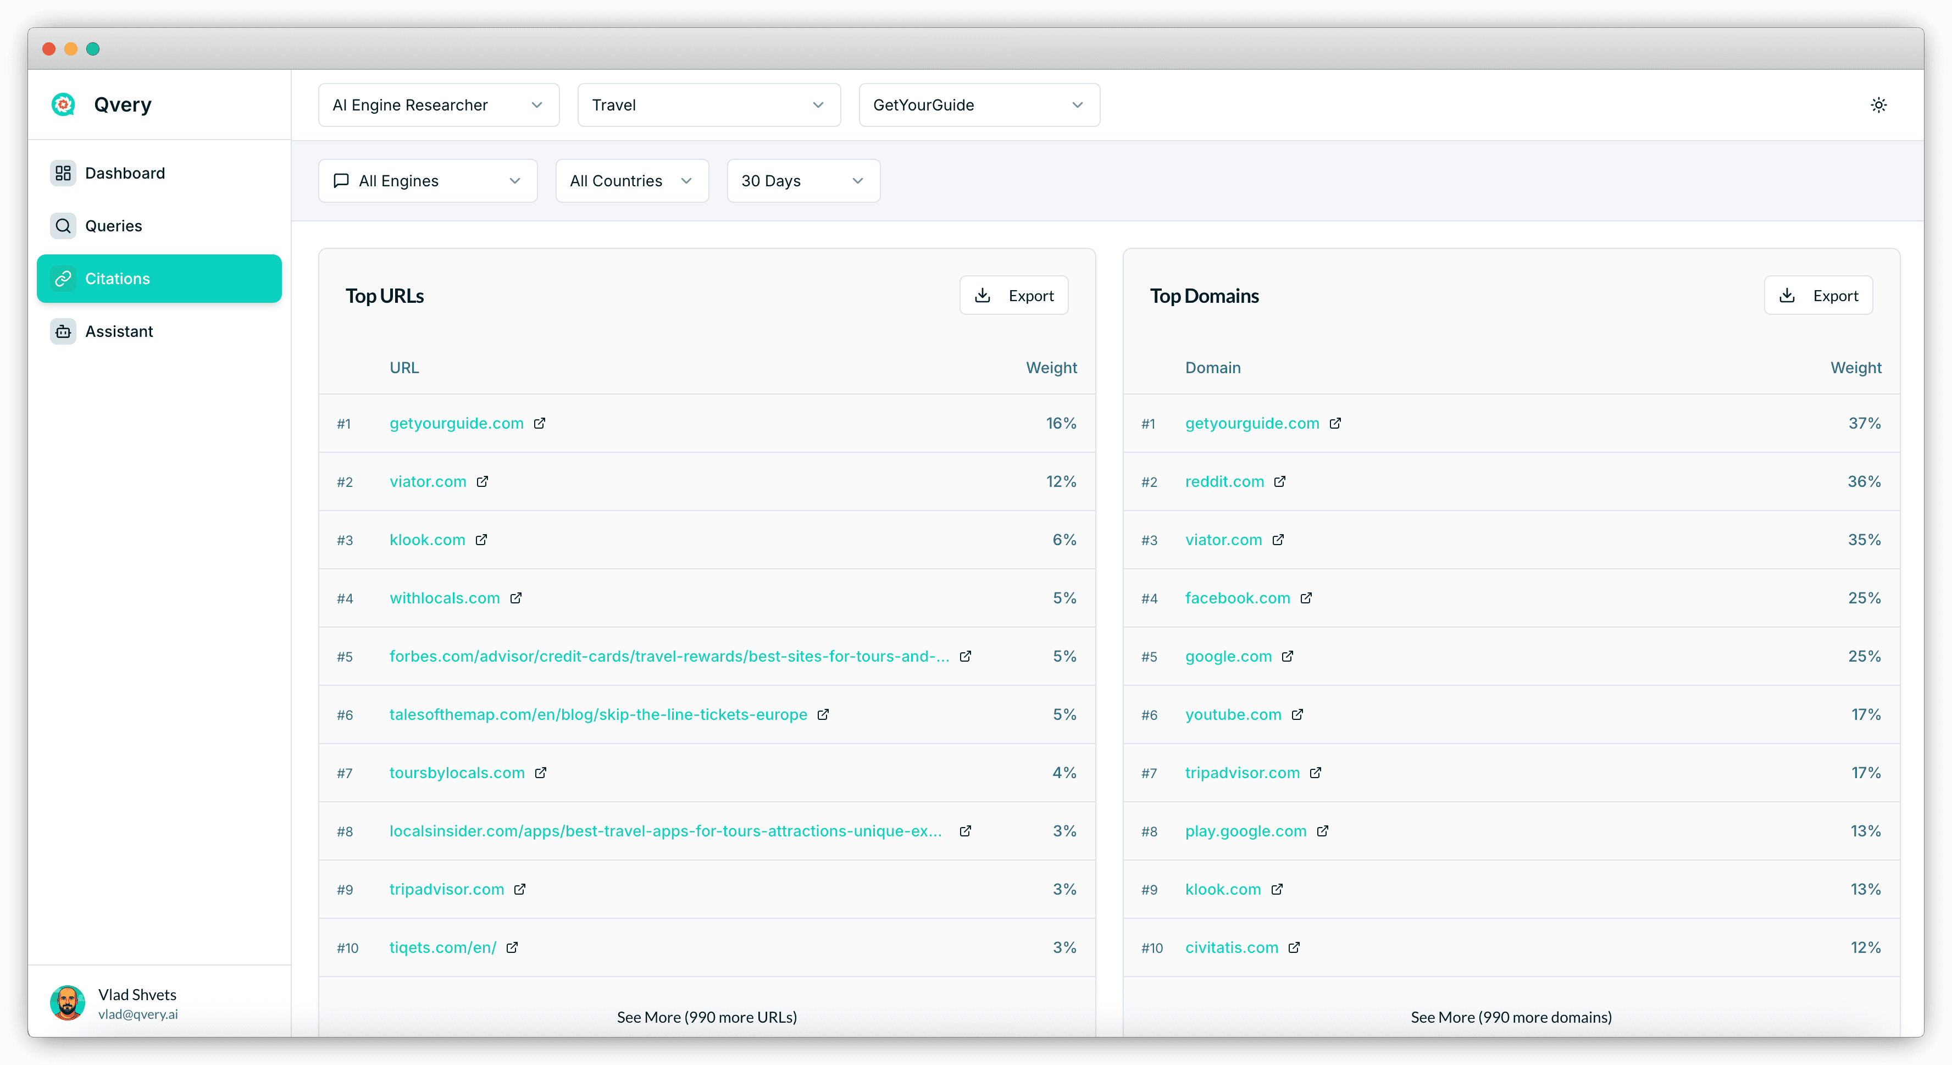Viewport: 1952px width, 1065px height.
Task: Open external link icon beside toursbylocals.com
Action: coord(541,773)
